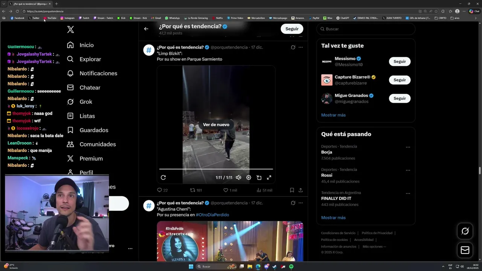Click the video progress bar
The image size is (482, 271).
pos(216,169)
